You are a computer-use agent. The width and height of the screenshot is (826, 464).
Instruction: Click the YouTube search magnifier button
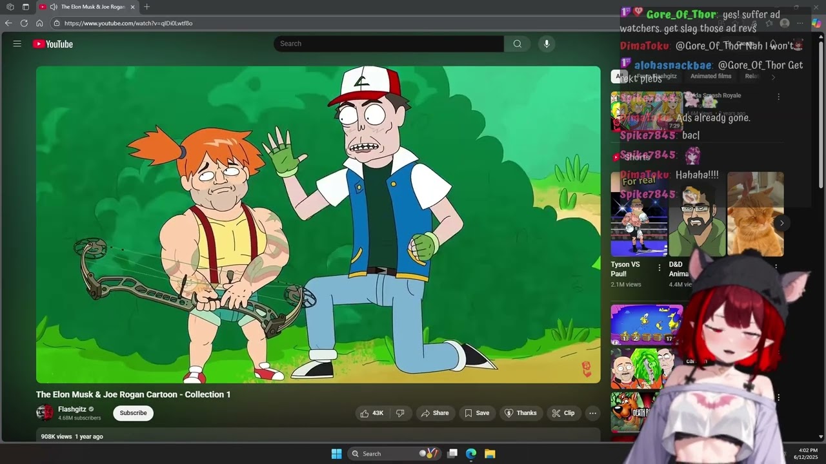click(517, 44)
